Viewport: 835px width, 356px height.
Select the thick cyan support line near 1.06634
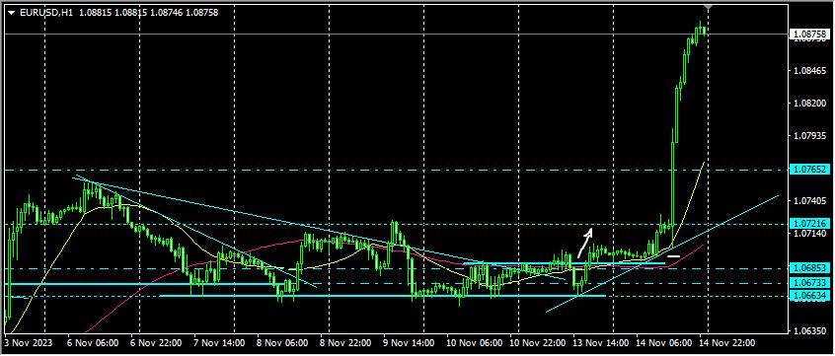[x=382, y=295]
